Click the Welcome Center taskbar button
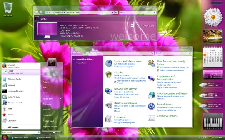225x140 pixels. pyautogui.click(x=22, y=138)
